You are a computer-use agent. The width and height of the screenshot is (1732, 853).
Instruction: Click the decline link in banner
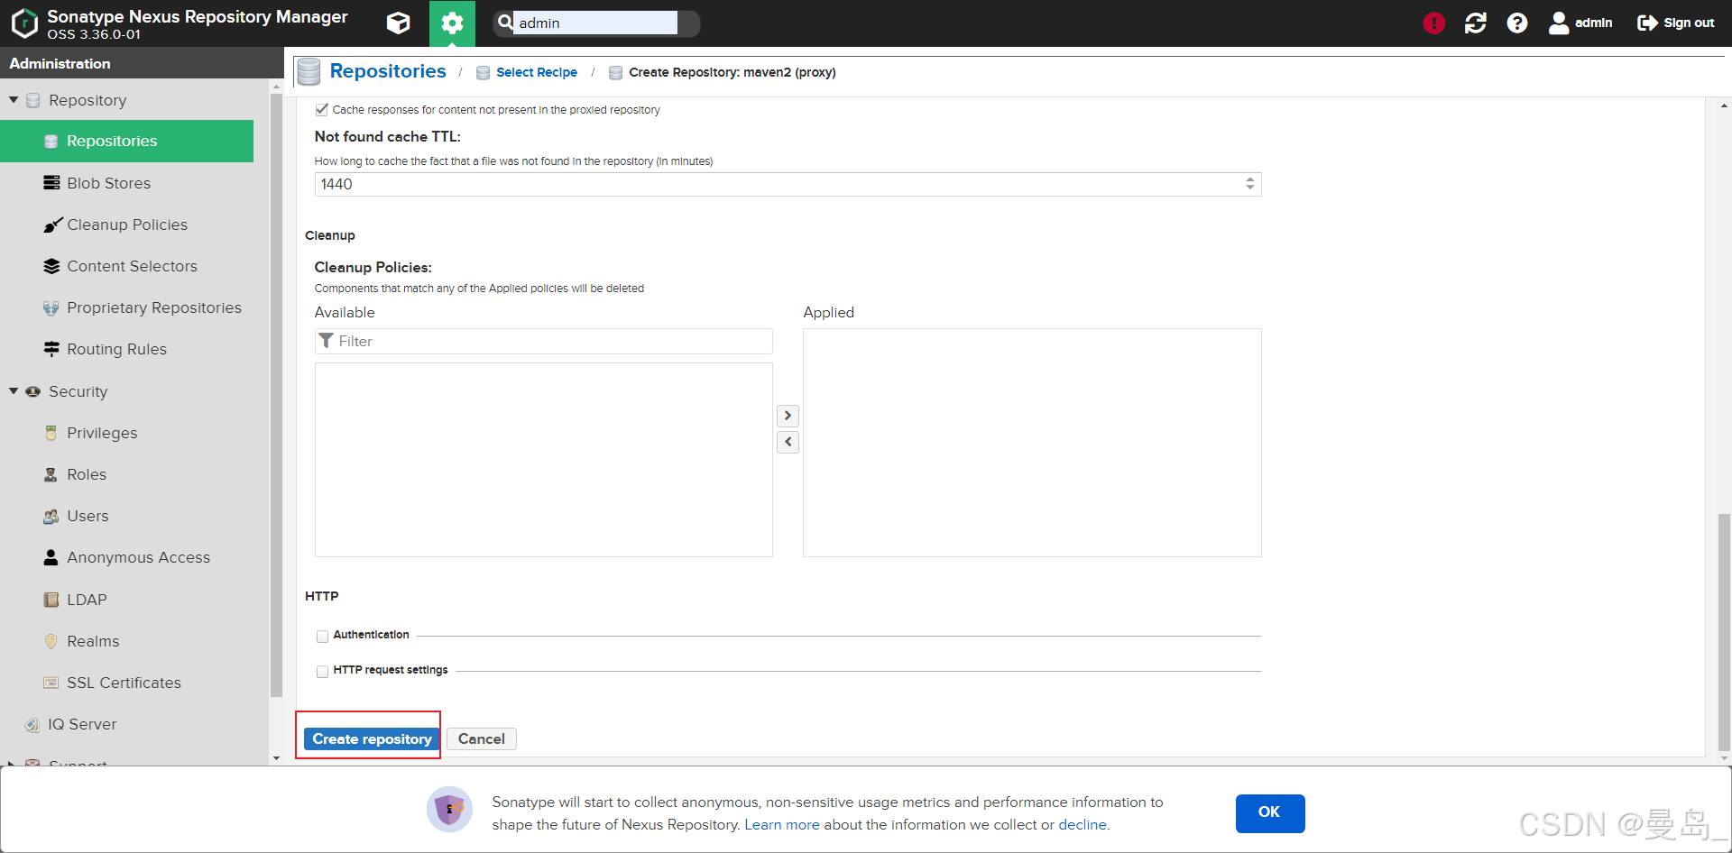pos(1082,824)
